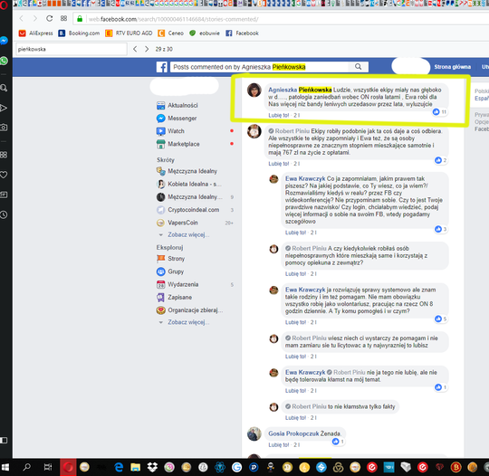Open Kobieta Idealna shortcut
The height and width of the screenshot is (476, 489).
pos(188,184)
